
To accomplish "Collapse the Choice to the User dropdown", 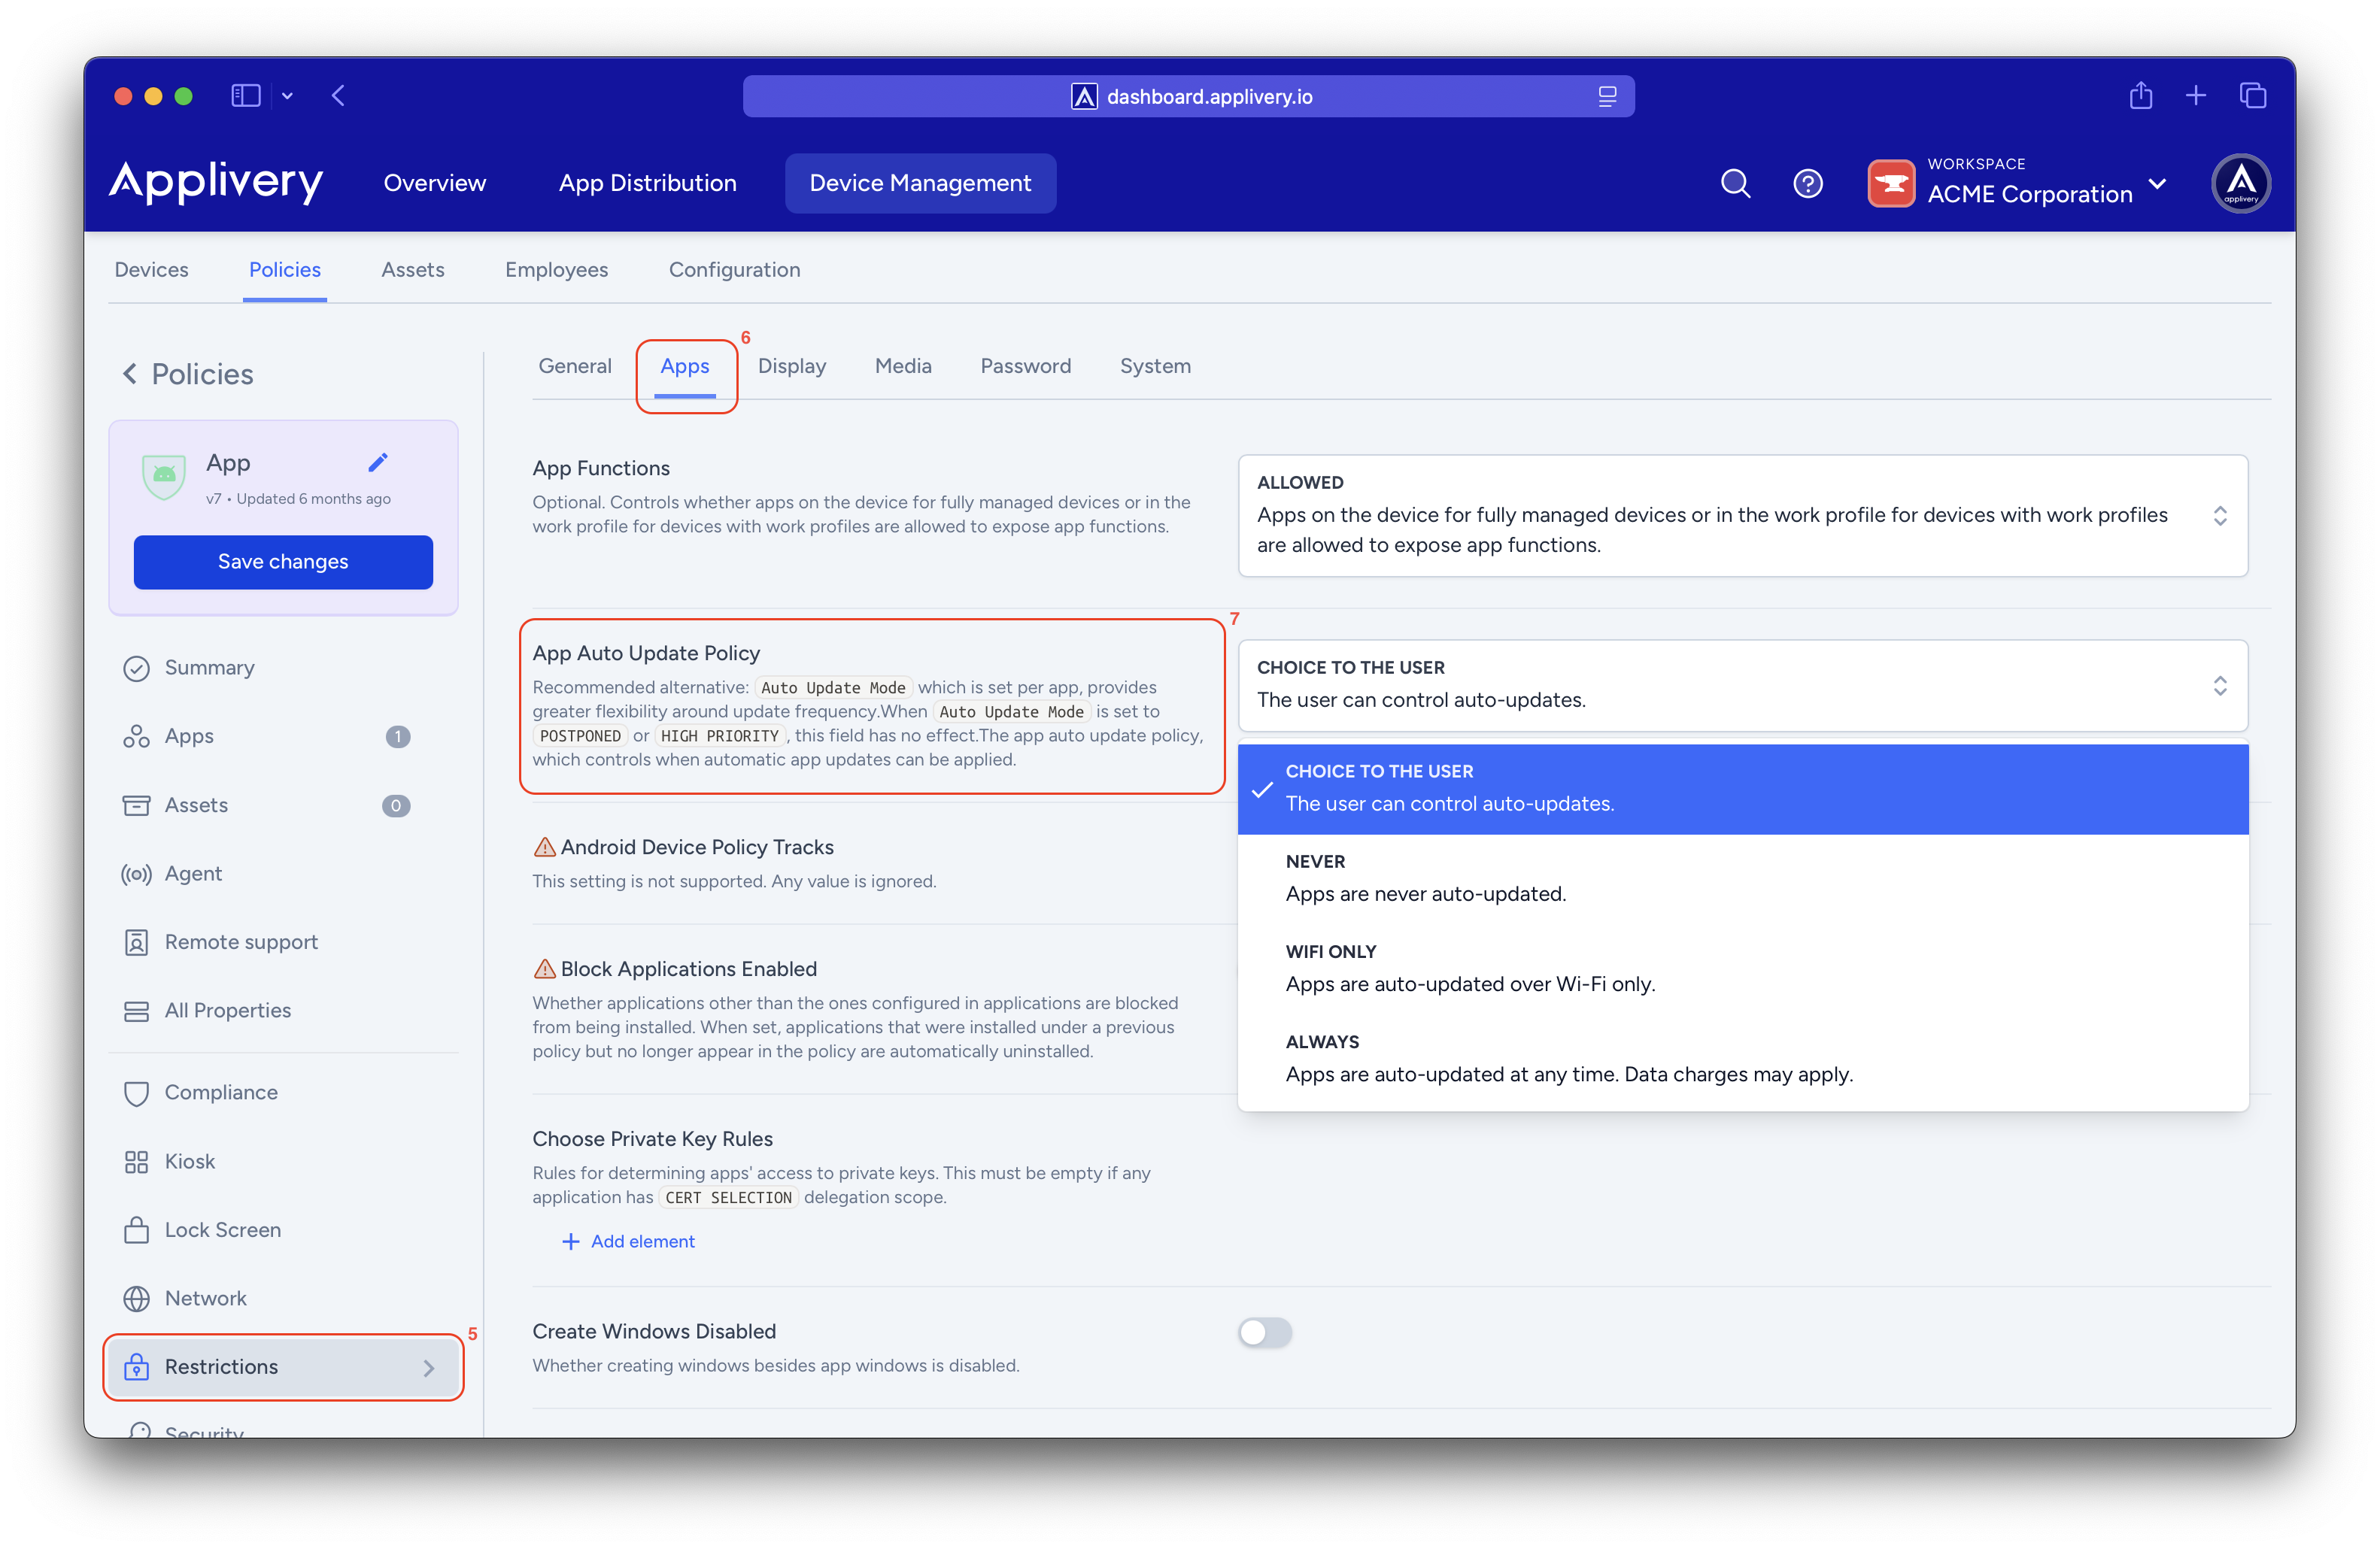I will point(1742,684).
